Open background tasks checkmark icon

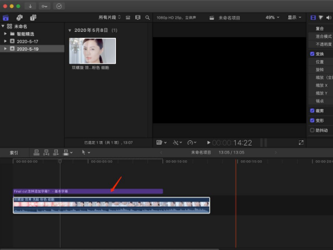59,6
